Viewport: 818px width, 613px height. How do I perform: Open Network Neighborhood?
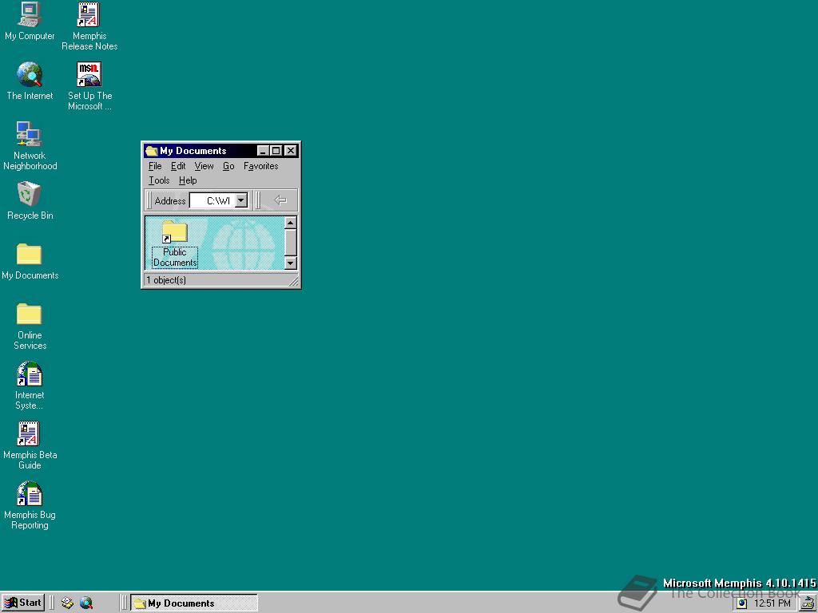coord(28,133)
